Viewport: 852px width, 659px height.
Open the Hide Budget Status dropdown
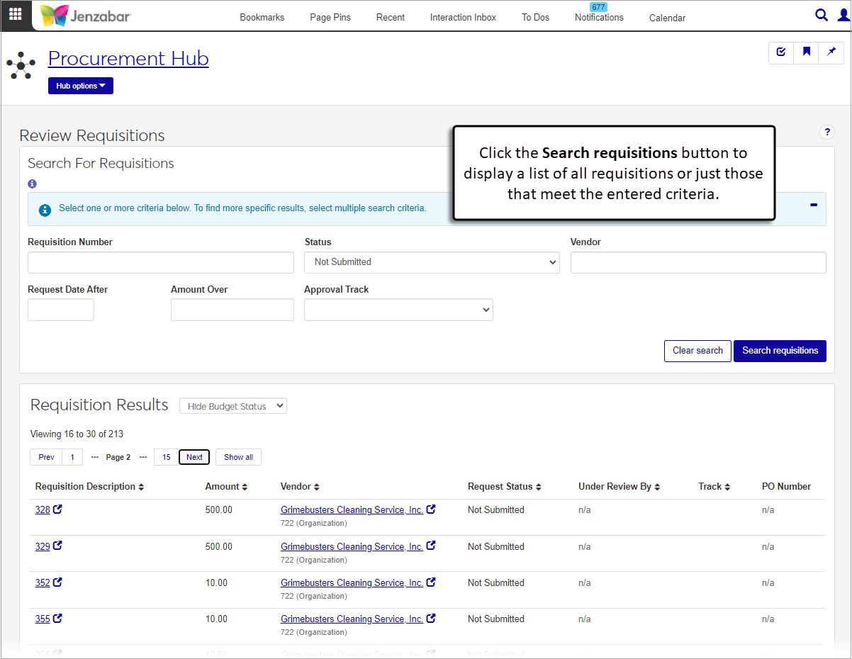click(x=233, y=406)
